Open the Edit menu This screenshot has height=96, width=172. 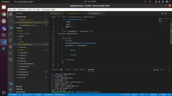pyautogui.click(x=14, y=10)
